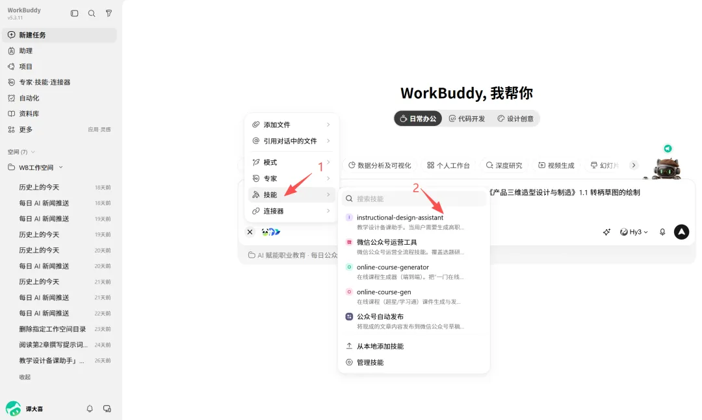Open search from the sidebar header
Image resolution: width=702 pixels, height=420 pixels.
coord(92,14)
